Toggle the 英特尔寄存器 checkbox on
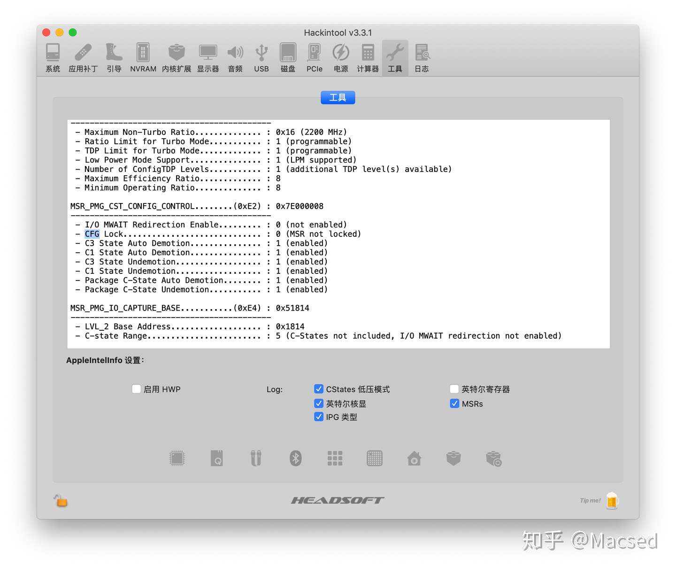Viewport: 676px width, 568px height. (454, 389)
